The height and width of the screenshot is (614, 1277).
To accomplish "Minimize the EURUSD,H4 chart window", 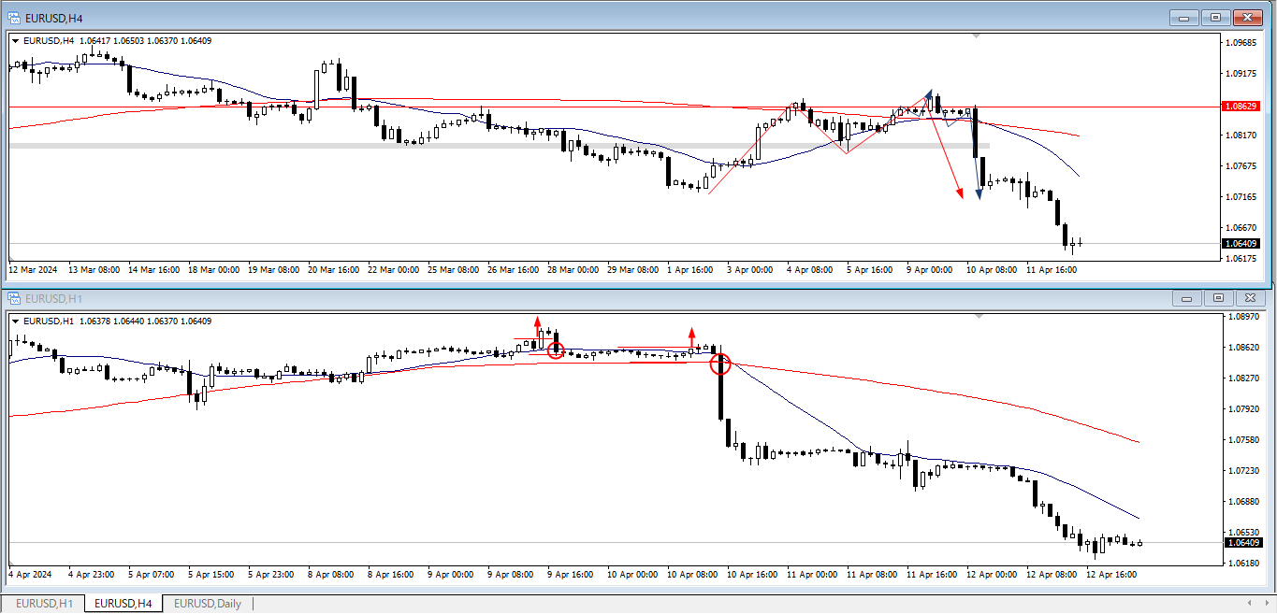I will (x=1184, y=17).
